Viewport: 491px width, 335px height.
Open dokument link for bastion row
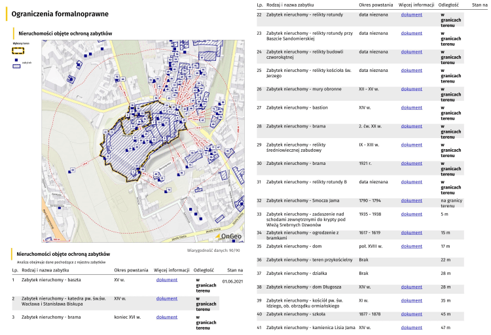pos(412,108)
